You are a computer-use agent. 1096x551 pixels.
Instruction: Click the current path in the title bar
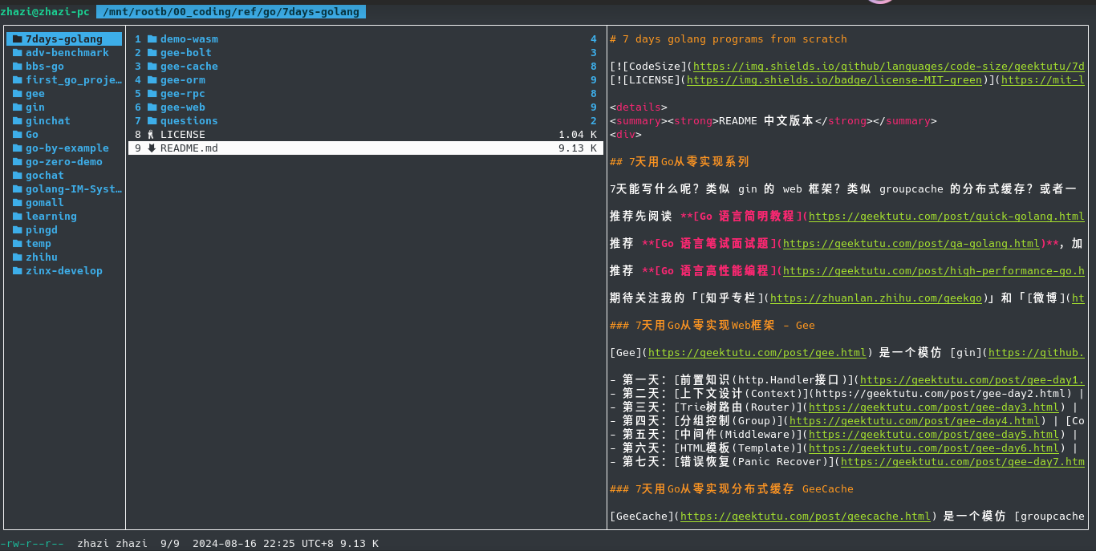231,11
